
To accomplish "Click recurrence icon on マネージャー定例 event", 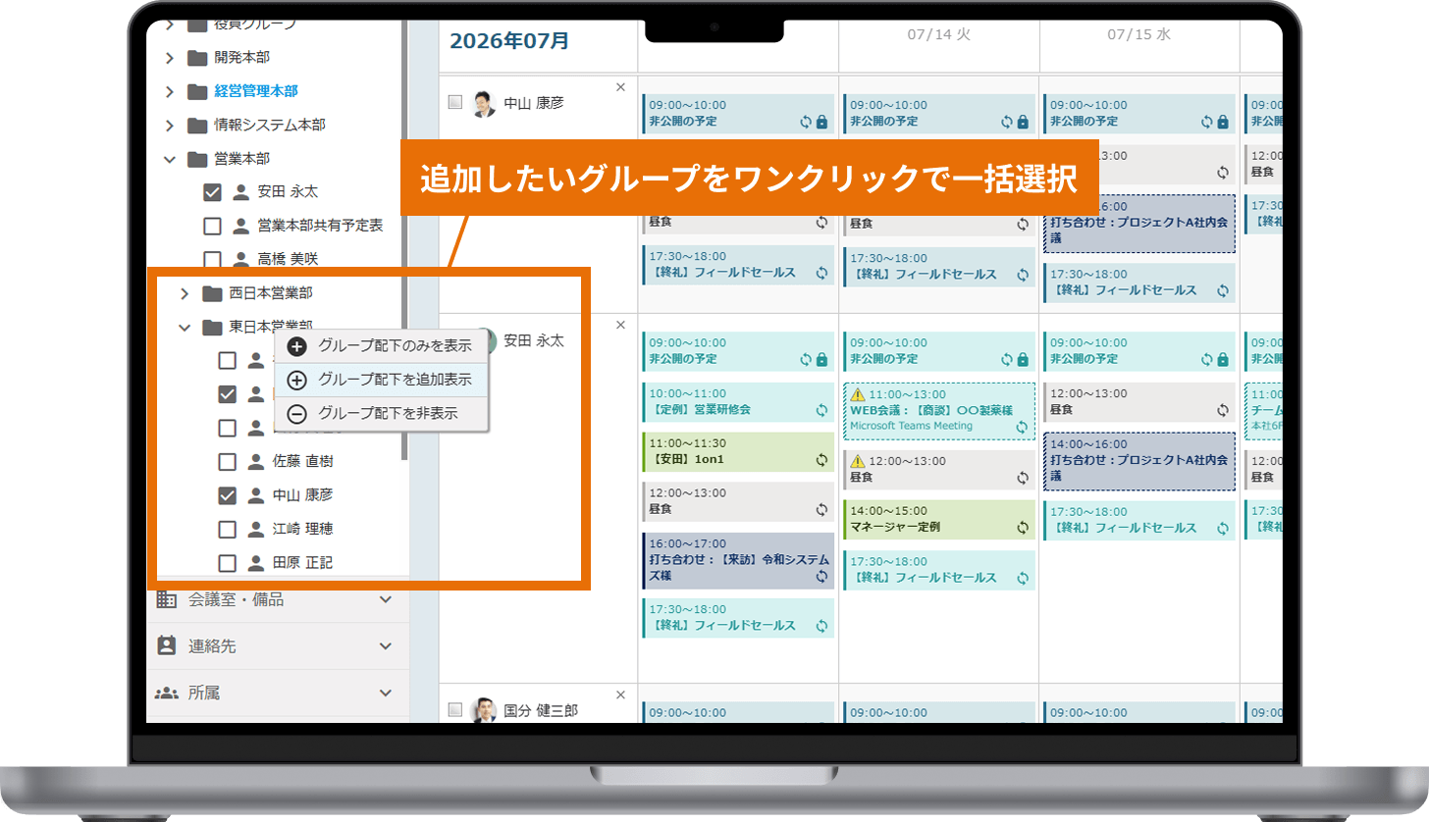I will click(1022, 527).
